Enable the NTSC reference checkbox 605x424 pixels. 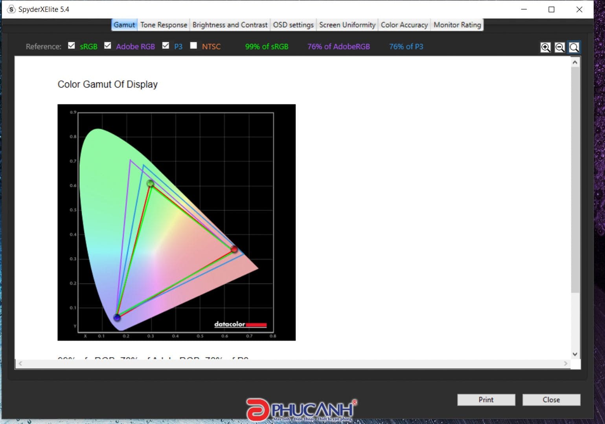(193, 46)
